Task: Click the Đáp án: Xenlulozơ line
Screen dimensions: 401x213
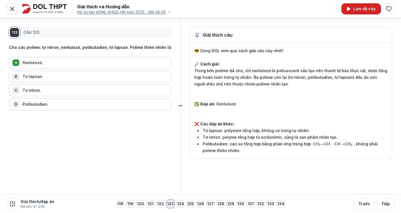Action: [x=216, y=104]
